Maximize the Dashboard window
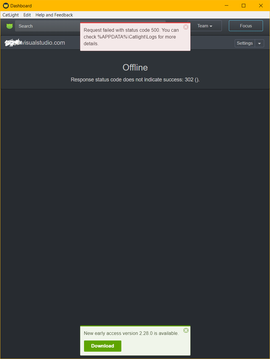This screenshot has width=270, height=359. [x=244, y=6]
